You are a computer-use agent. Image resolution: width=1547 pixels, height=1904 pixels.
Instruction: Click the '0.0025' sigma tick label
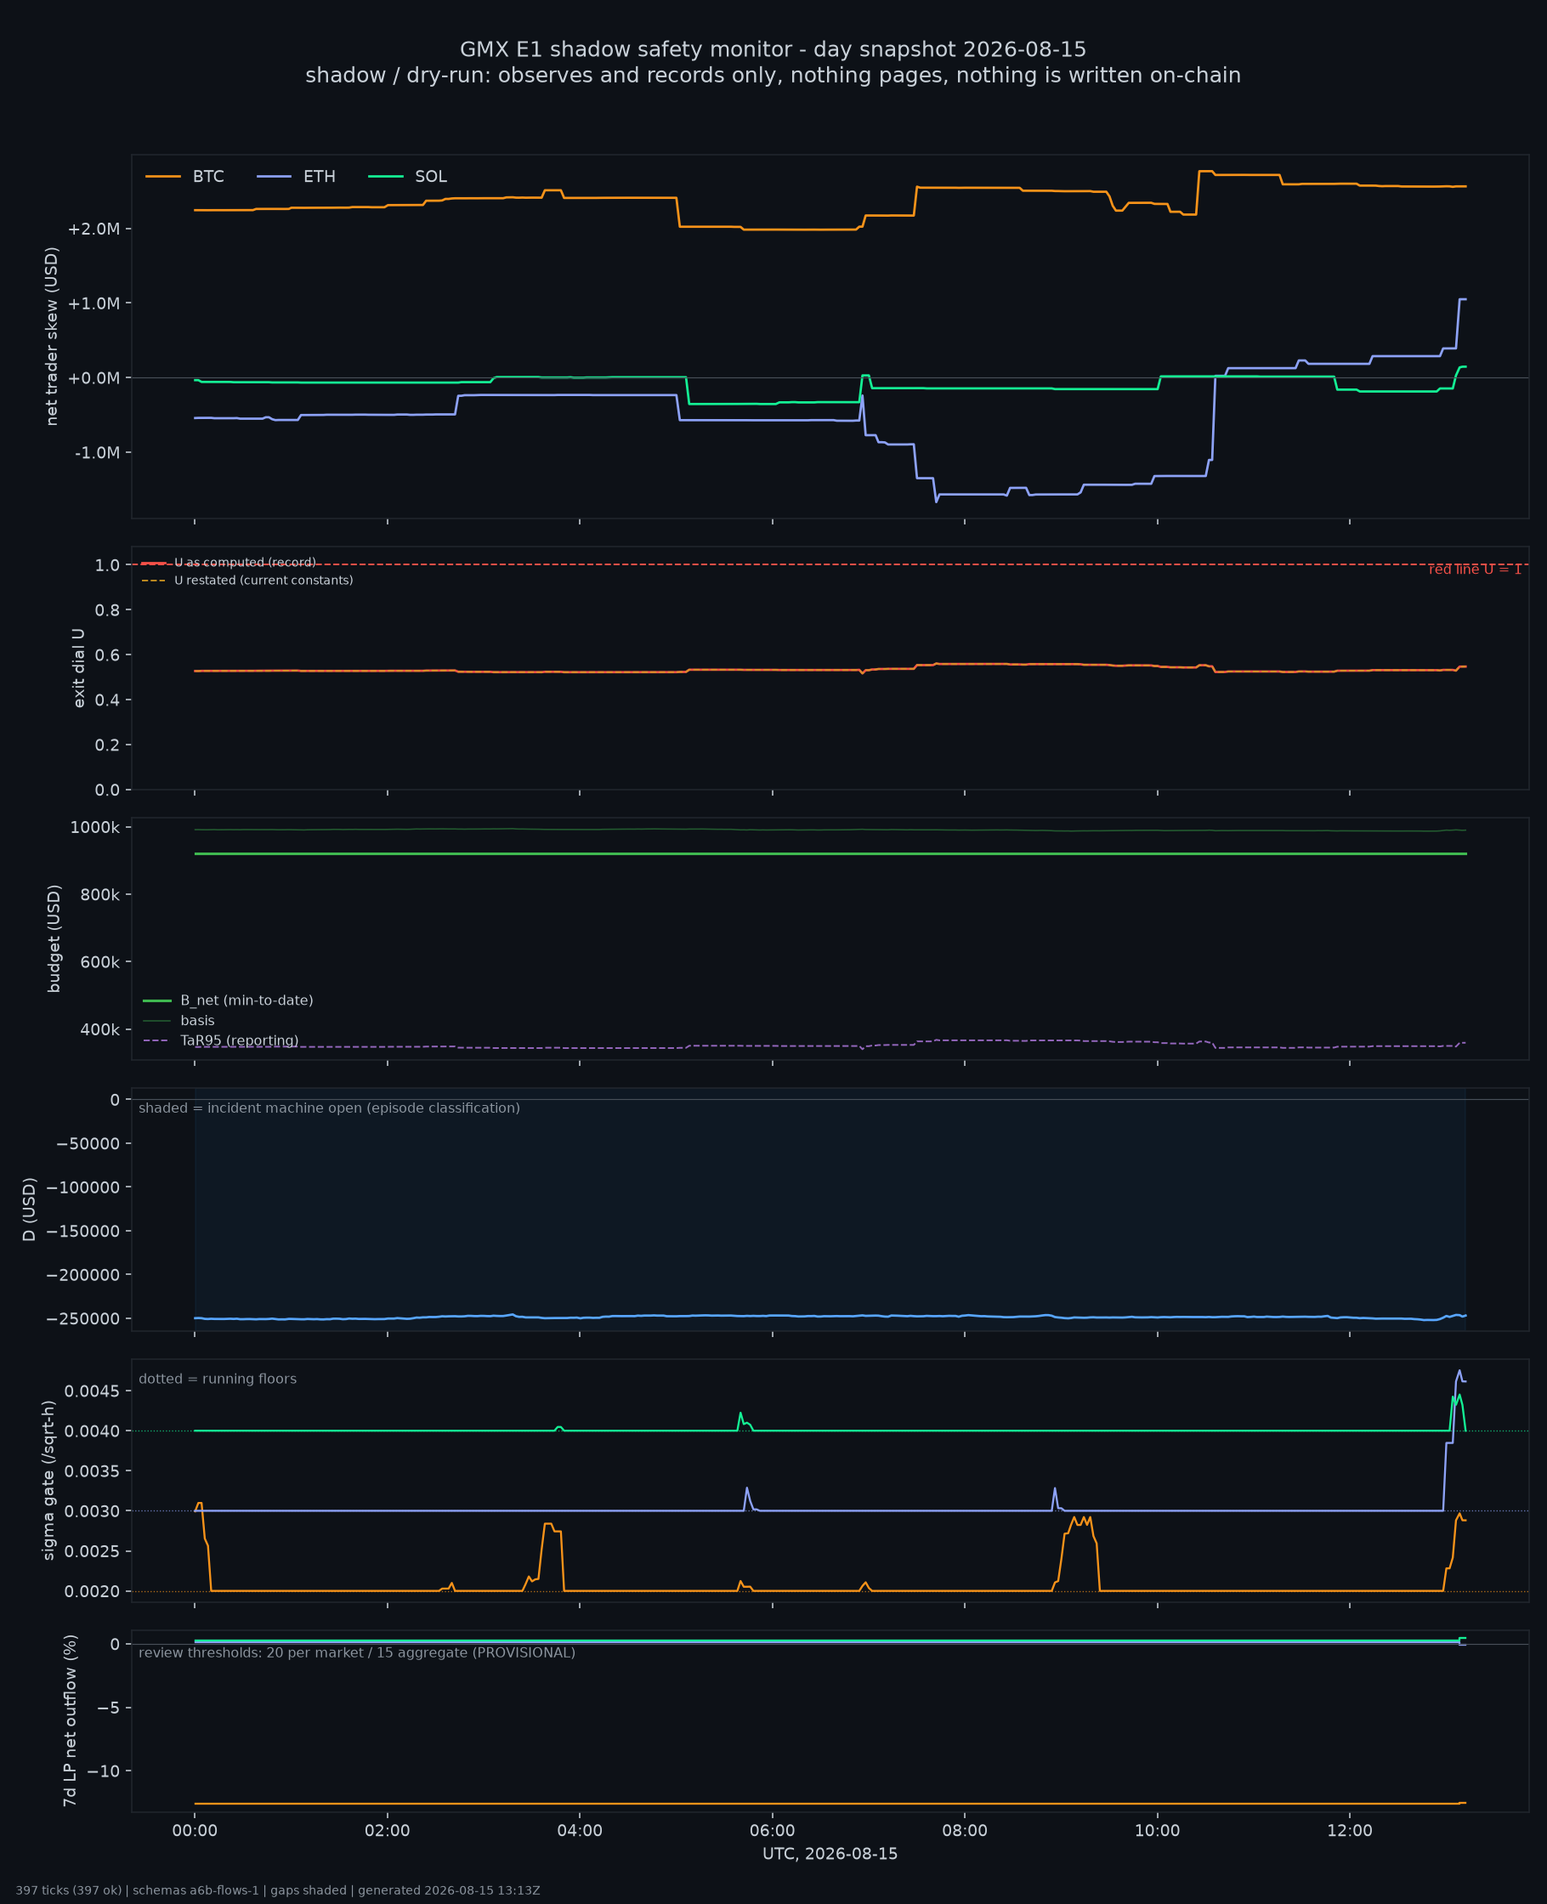pyautogui.click(x=92, y=1551)
